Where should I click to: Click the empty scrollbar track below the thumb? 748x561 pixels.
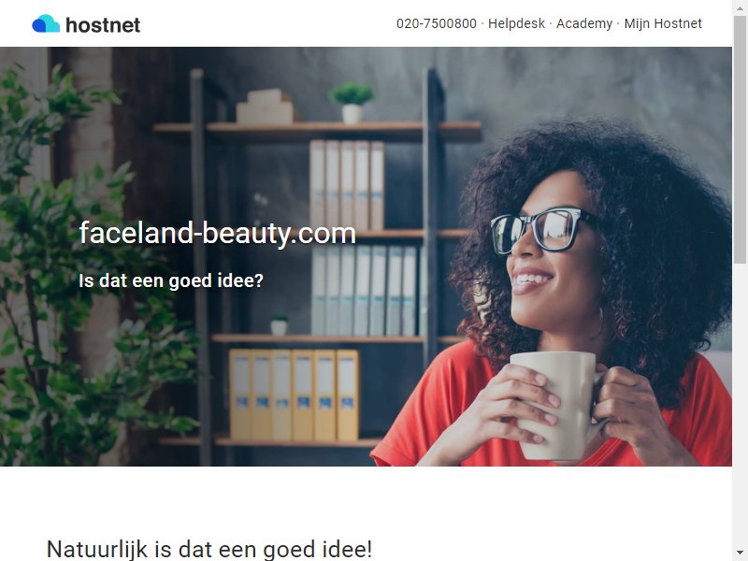(x=740, y=406)
